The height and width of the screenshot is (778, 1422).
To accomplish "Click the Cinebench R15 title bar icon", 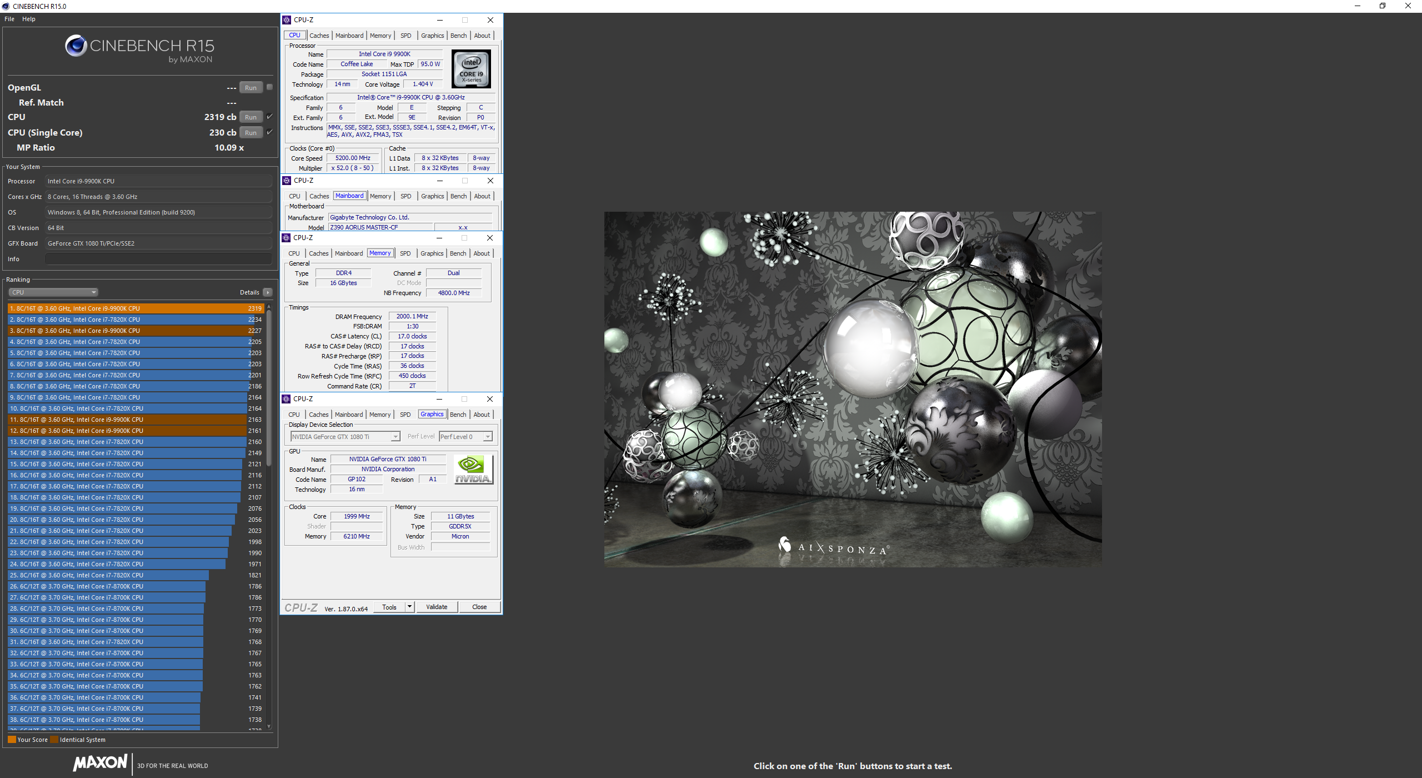I will click(6, 6).
